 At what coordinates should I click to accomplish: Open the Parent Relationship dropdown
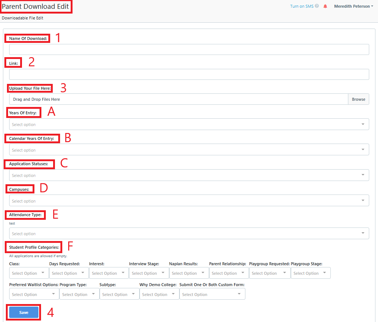pos(229,273)
